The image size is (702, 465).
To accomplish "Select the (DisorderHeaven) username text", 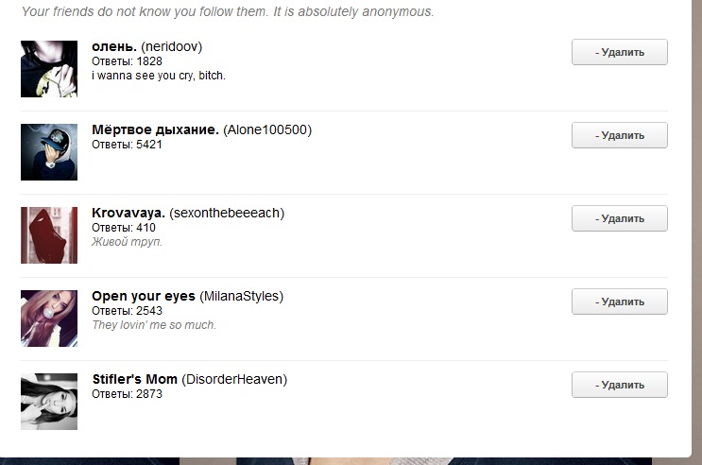I will click(234, 379).
